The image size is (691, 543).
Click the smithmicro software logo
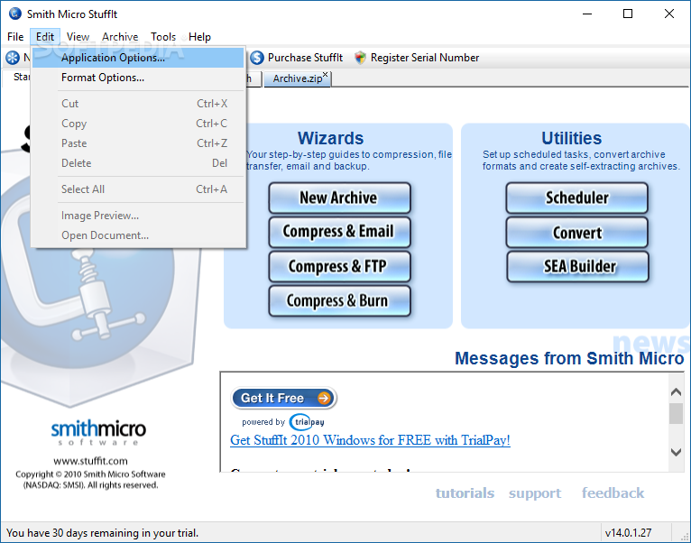tap(98, 432)
